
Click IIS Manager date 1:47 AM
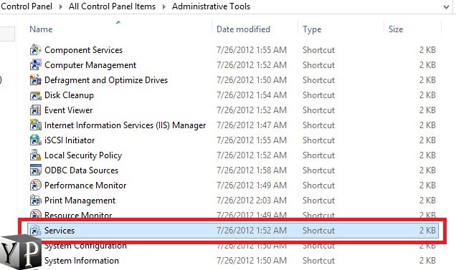252,125
